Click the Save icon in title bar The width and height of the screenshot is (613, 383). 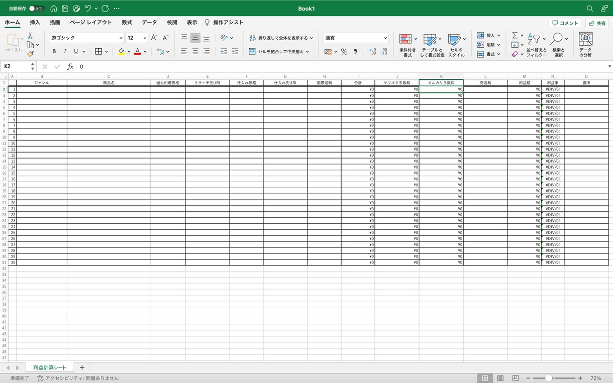click(x=65, y=9)
